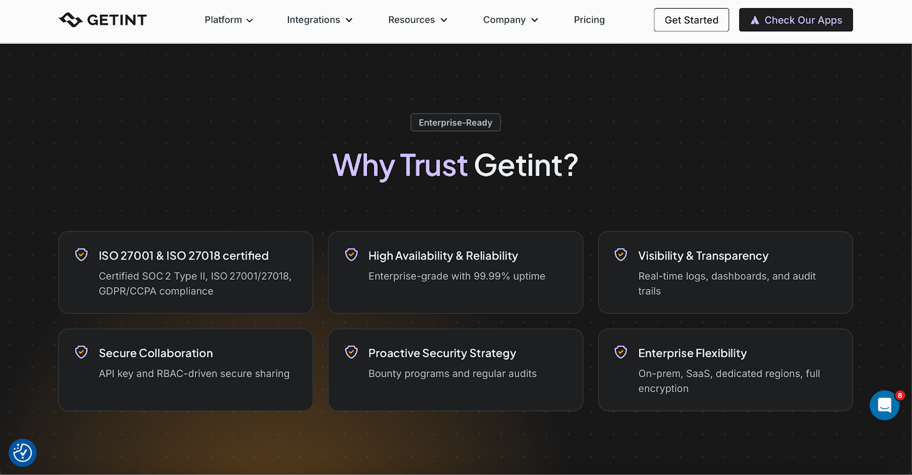This screenshot has height=475, width=912.
Task: Click the 'Enterprise Flexibility' heading
Action: pos(693,353)
